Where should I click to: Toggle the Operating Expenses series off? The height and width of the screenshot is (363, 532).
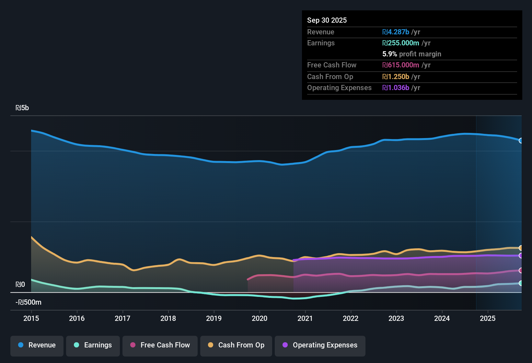point(320,345)
